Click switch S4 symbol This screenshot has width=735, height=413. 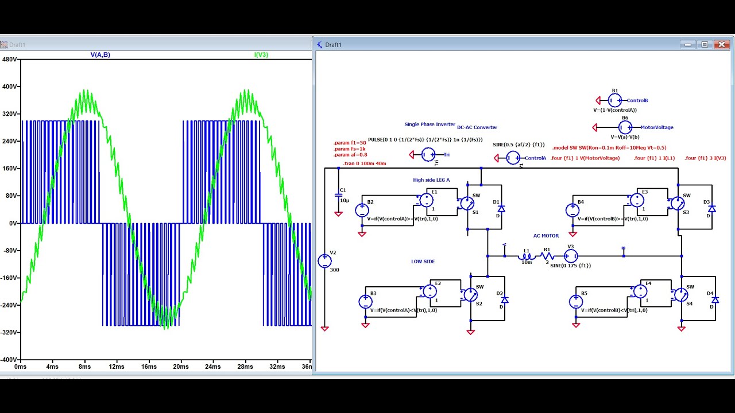point(682,295)
